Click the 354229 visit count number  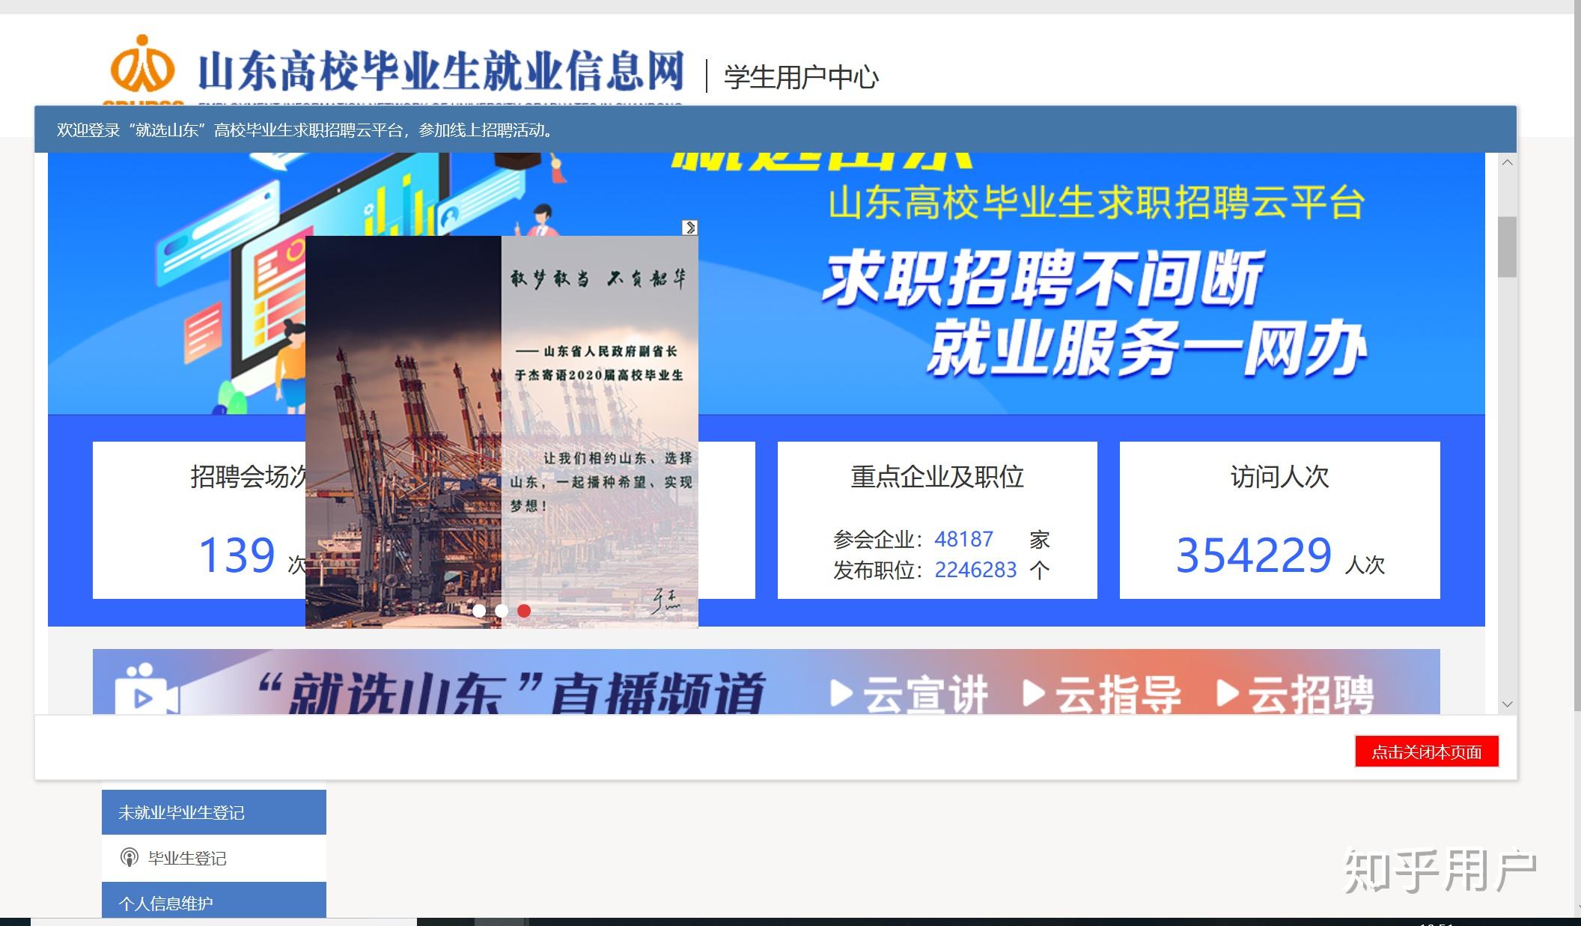tap(1254, 555)
